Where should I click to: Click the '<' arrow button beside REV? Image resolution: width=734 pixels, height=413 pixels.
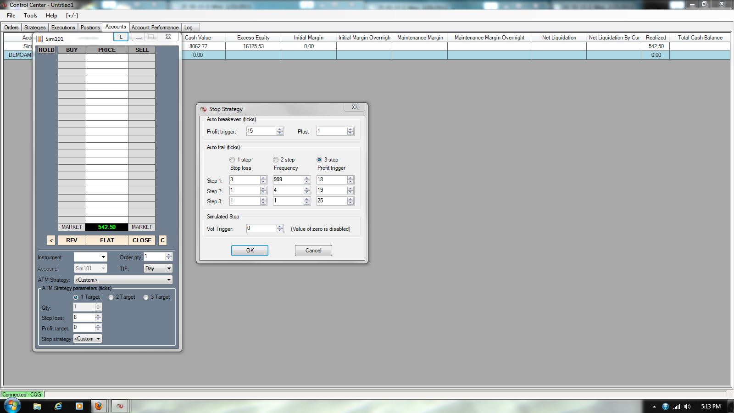51,240
